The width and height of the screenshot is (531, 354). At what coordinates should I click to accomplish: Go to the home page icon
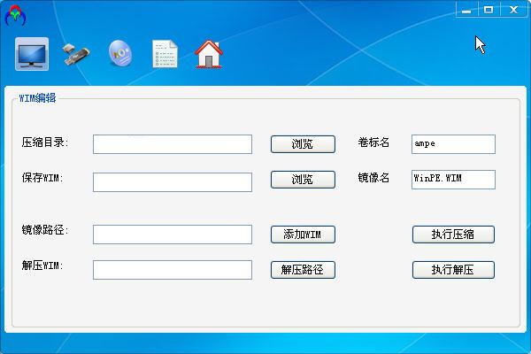point(208,54)
